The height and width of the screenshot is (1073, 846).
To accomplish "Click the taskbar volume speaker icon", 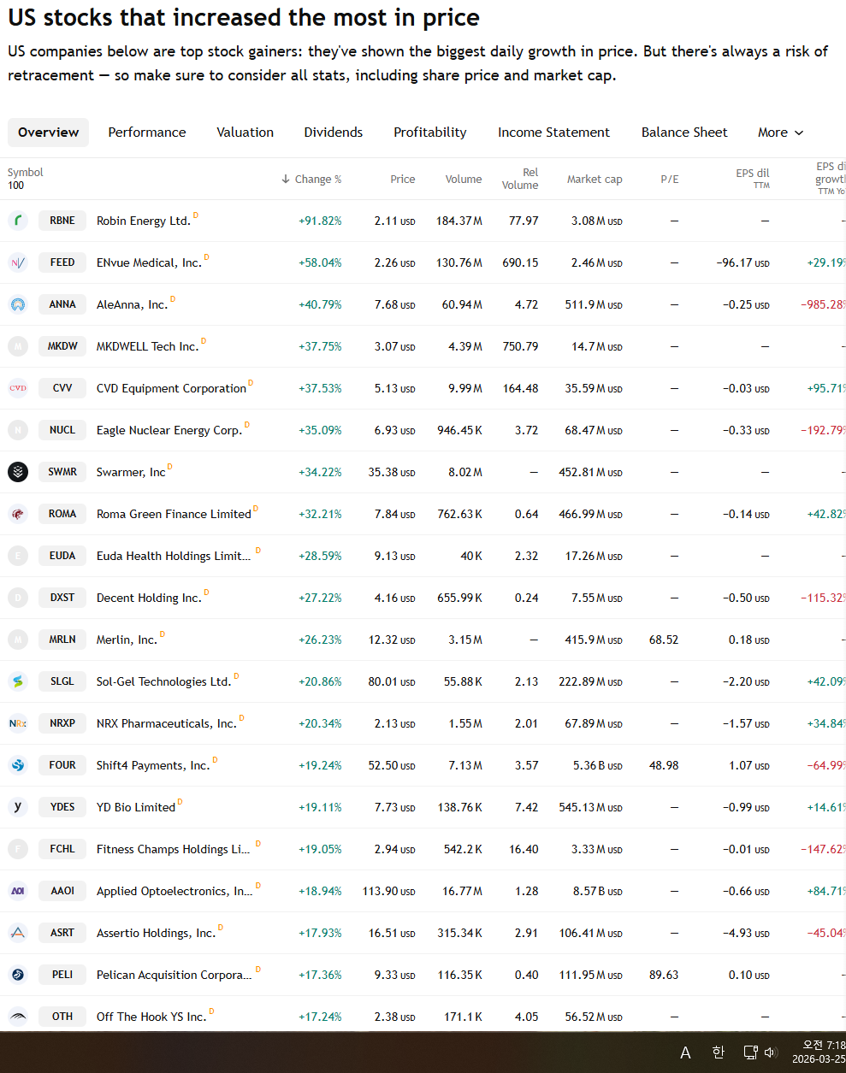I will 770,1052.
